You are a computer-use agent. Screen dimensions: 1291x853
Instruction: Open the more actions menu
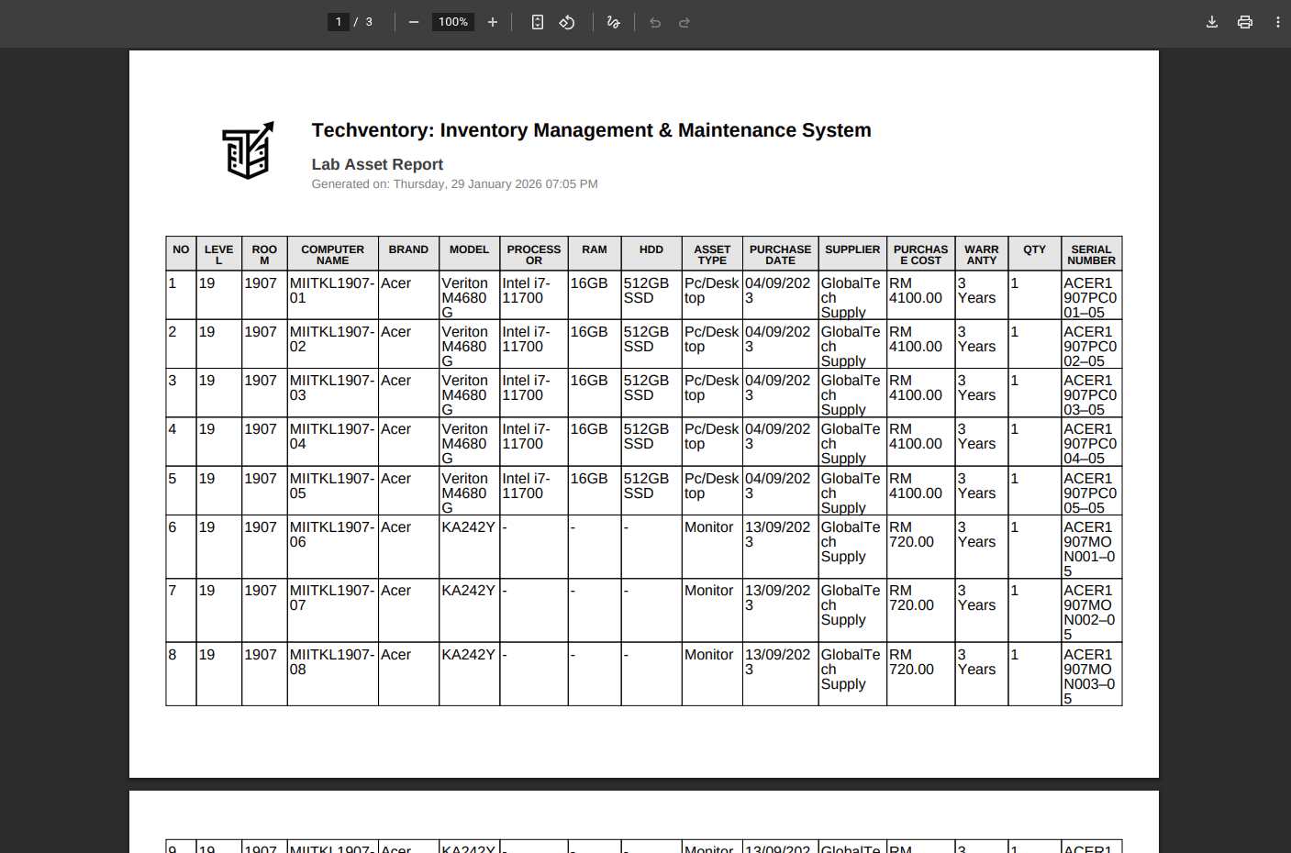(1277, 21)
